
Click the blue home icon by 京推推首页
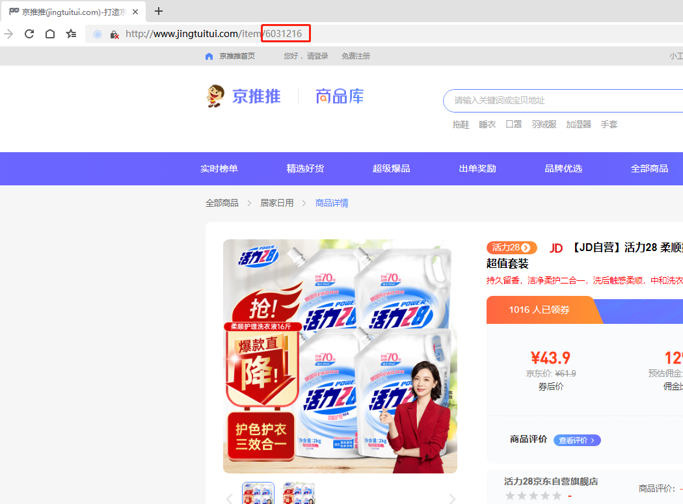coord(209,56)
